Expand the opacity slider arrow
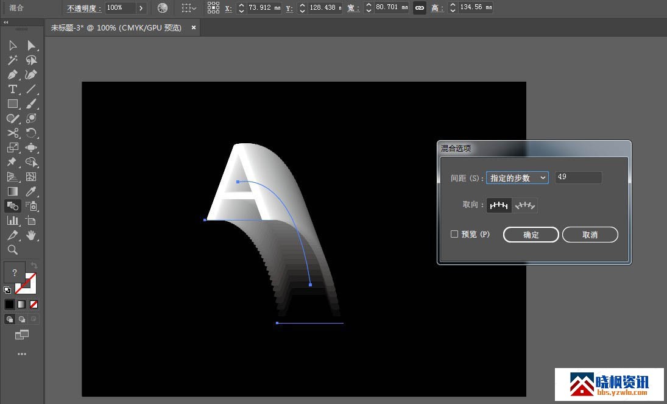The image size is (667, 404). pyautogui.click(x=141, y=8)
